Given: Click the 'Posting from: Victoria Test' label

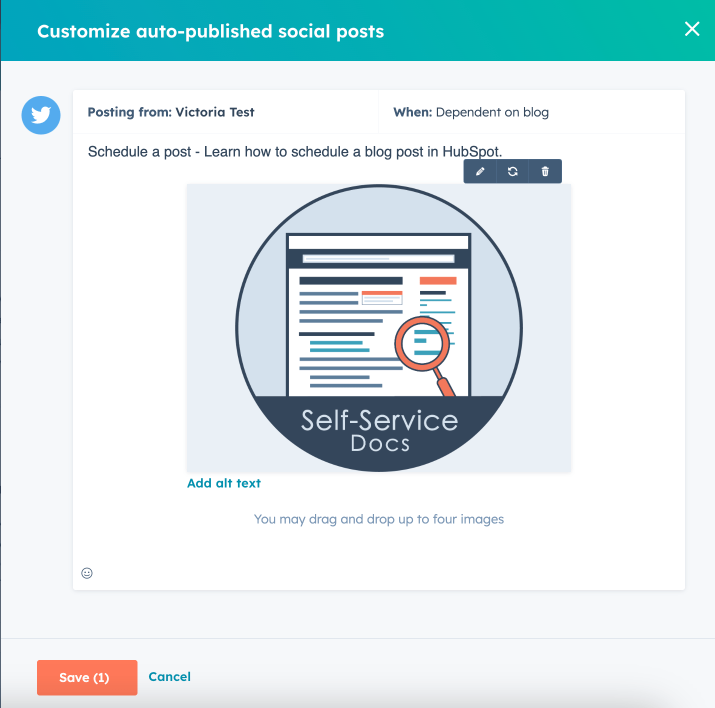Looking at the screenshot, I should [171, 112].
